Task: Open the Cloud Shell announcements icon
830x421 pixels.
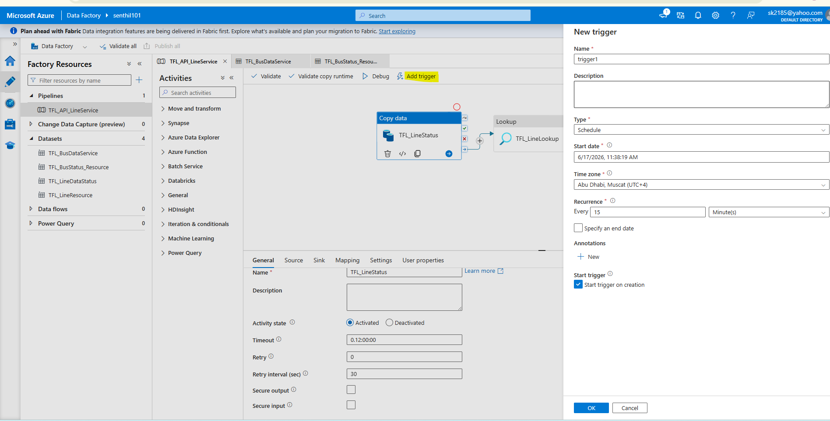Action: tap(664, 14)
